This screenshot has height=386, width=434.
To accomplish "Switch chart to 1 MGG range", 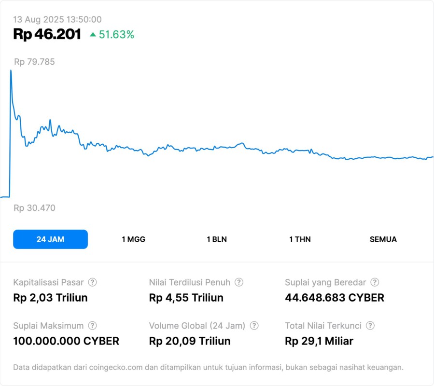I will (x=133, y=239).
